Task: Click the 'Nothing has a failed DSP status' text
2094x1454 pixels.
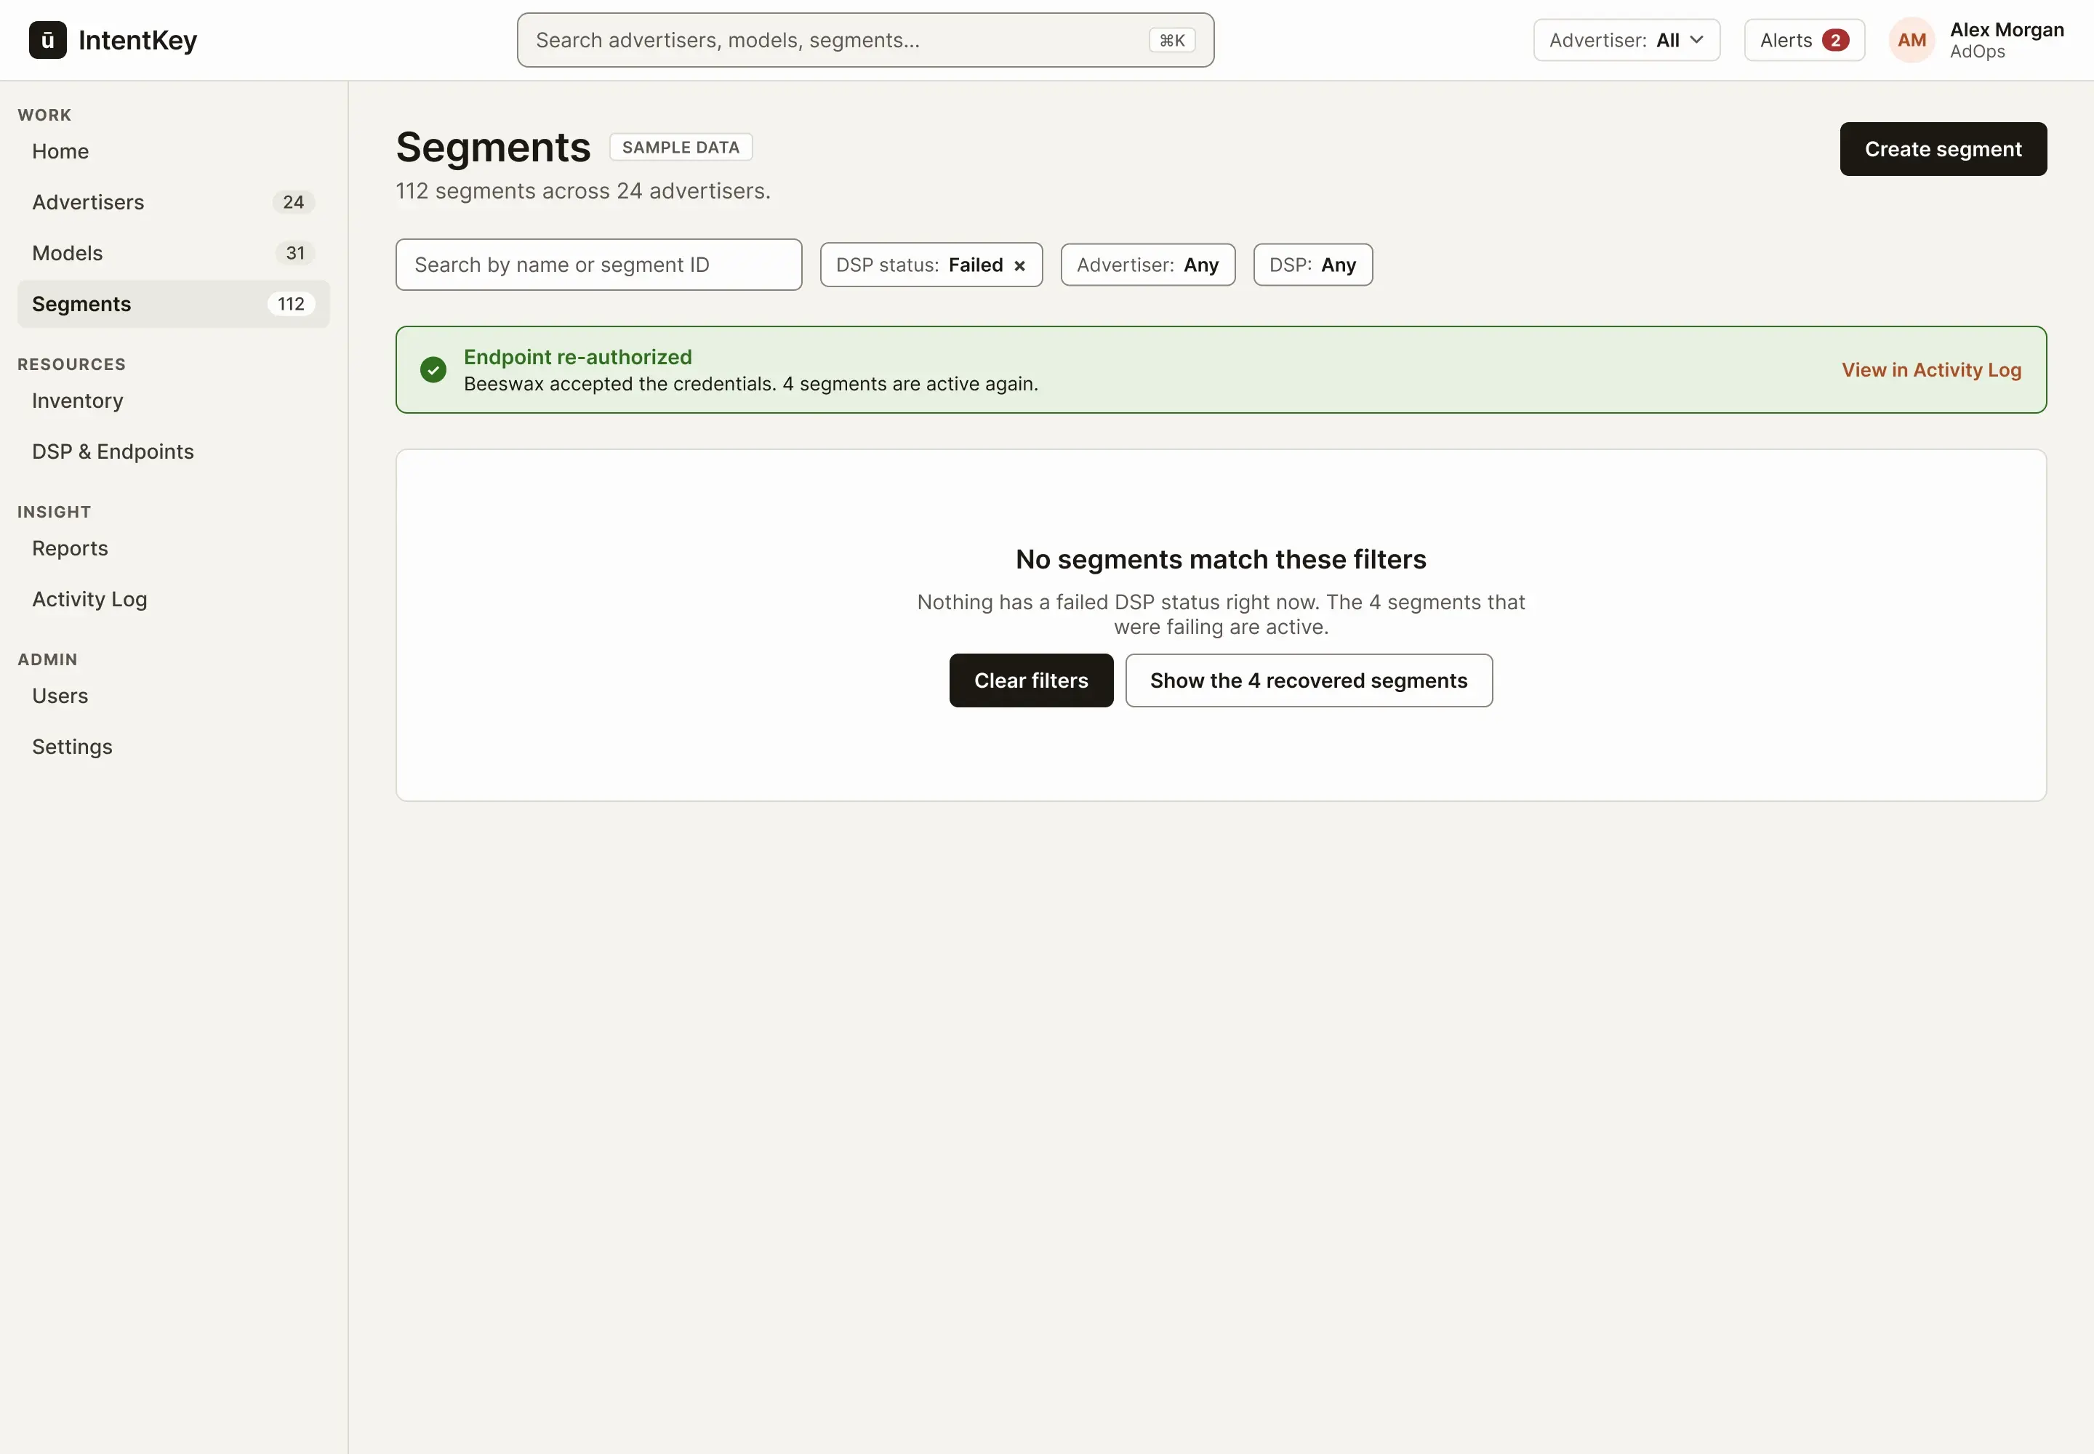Action: [x=1221, y=615]
